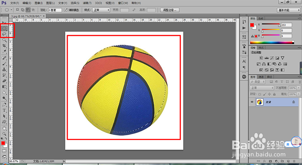Image resolution: width=302 pixels, height=165 pixels.
Task: Select the History Brush tool
Action: coord(4,75)
